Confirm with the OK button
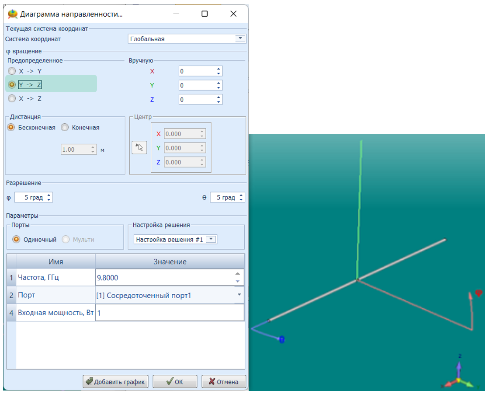Viewport: 489px width, 394px height. coord(175,382)
